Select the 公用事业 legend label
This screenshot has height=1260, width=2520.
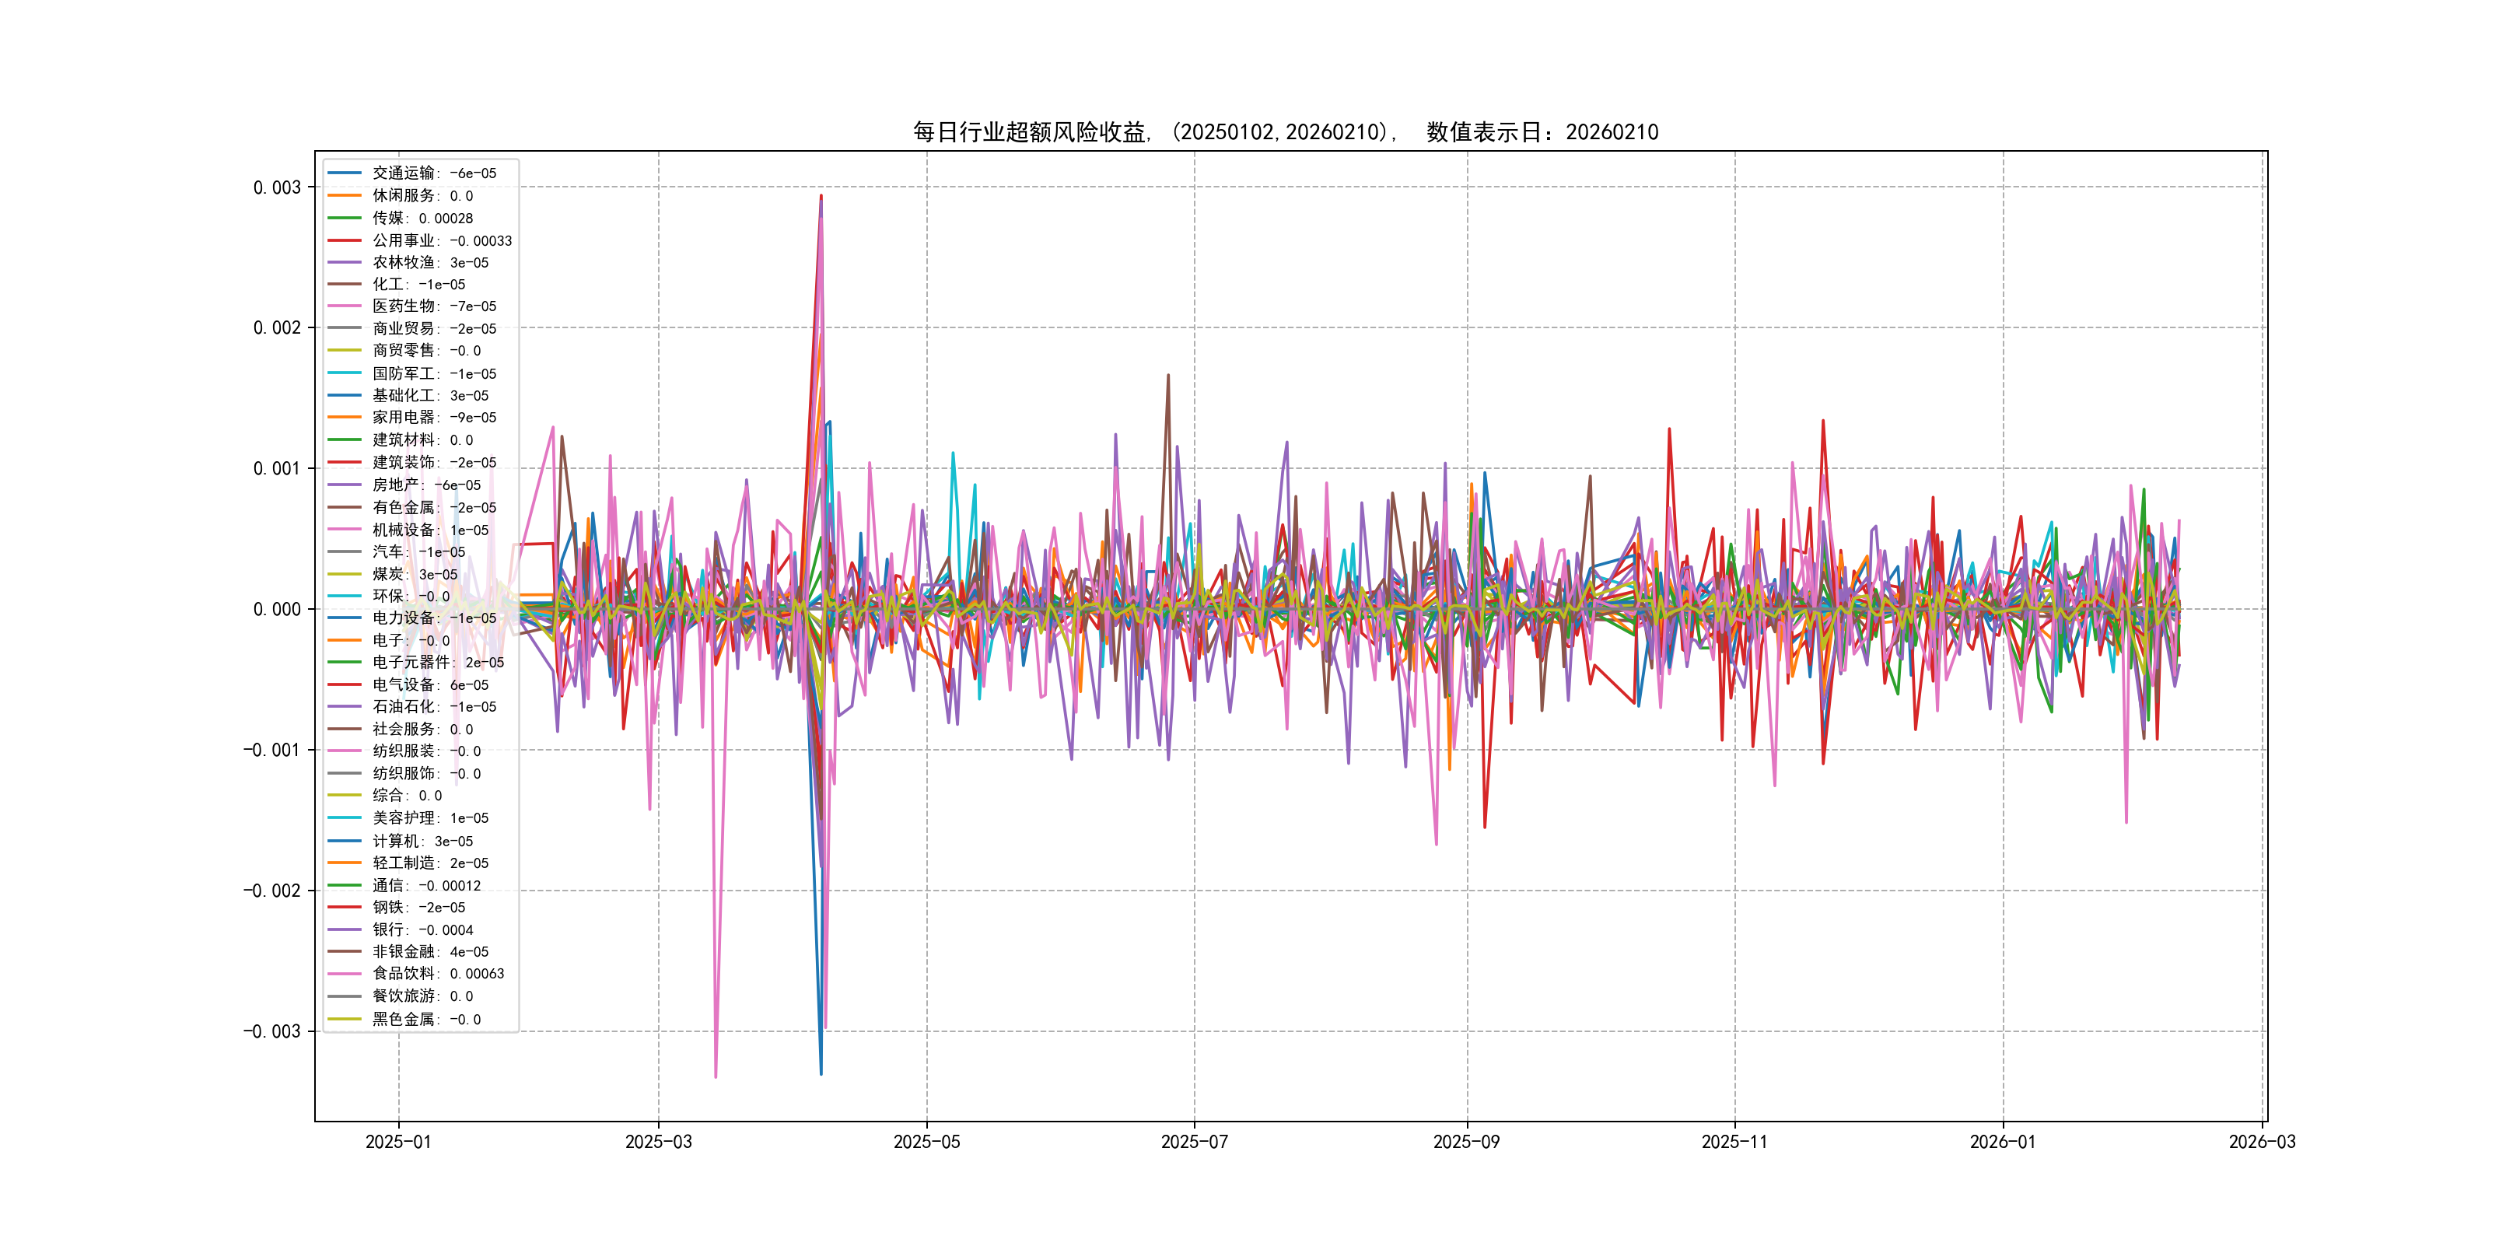[x=441, y=240]
